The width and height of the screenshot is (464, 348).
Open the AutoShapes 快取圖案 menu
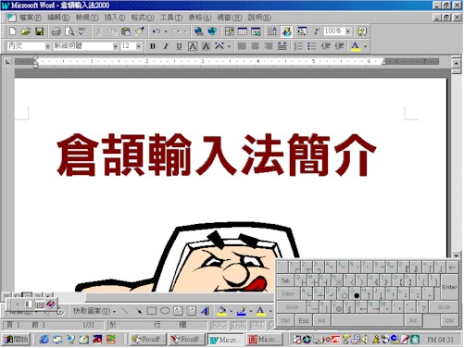click(x=94, y=311)
